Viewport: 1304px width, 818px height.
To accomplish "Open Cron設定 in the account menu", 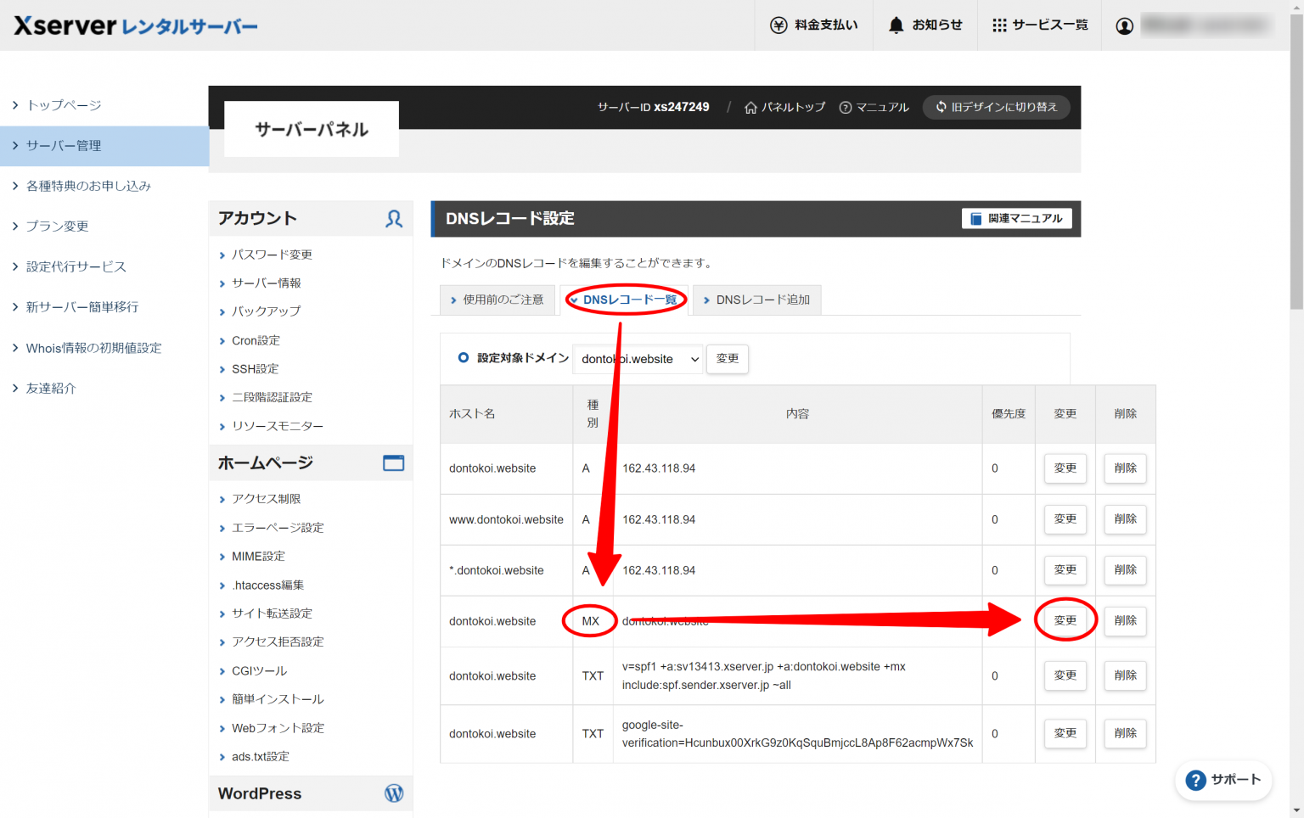I will 256,340.
